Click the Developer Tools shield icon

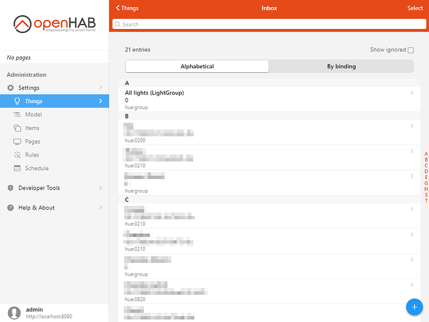tap(10, 188)
